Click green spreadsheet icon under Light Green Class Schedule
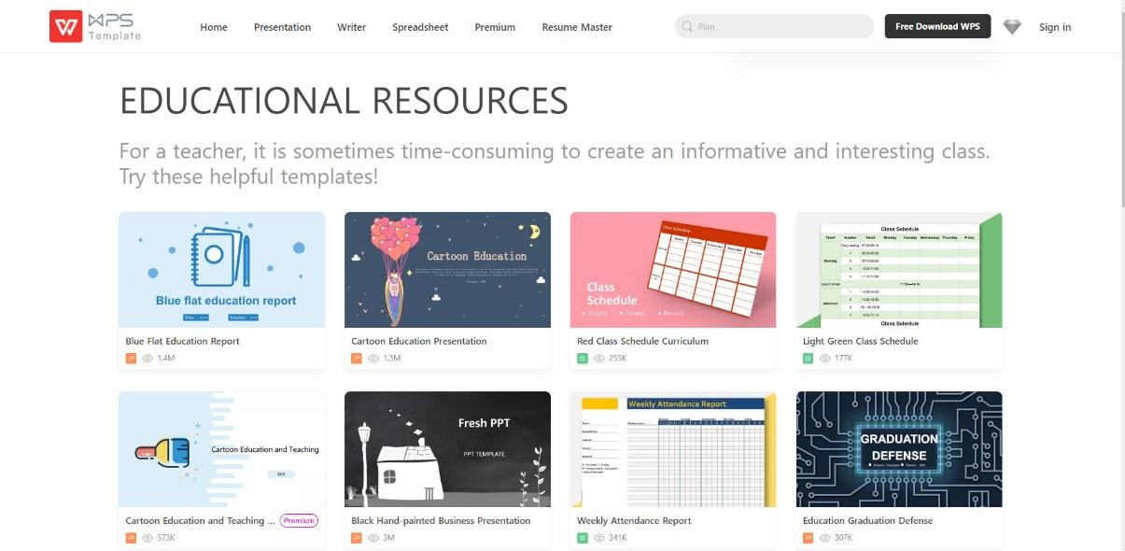This screenshot has width=1125, height=551. 807,358
